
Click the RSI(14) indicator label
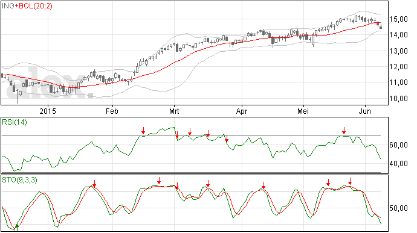(x=15, y=122)
